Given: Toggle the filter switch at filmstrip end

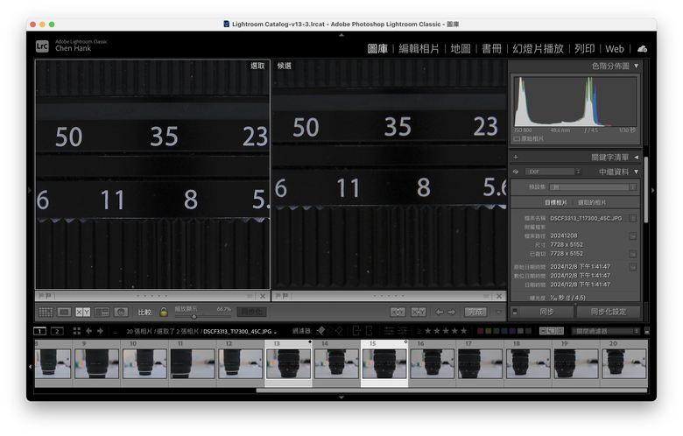Looking at the screenshot, I should pyautogui.click(x=646, y=331).
